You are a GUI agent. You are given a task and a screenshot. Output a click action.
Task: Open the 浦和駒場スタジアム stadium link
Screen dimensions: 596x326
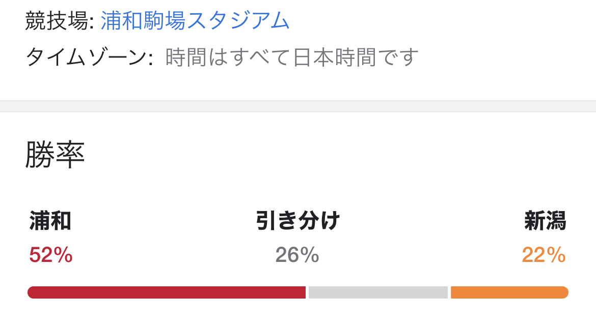pyautogui.click(x=195, y=21)
